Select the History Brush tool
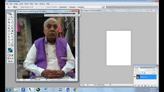The width and height of the screenshot is (164, 92). click(12, 28)
